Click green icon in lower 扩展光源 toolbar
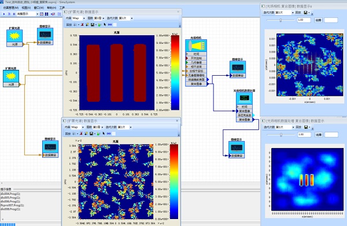This screenshot has width=347, height=226. pyautogui.click(x=99, y=134)
